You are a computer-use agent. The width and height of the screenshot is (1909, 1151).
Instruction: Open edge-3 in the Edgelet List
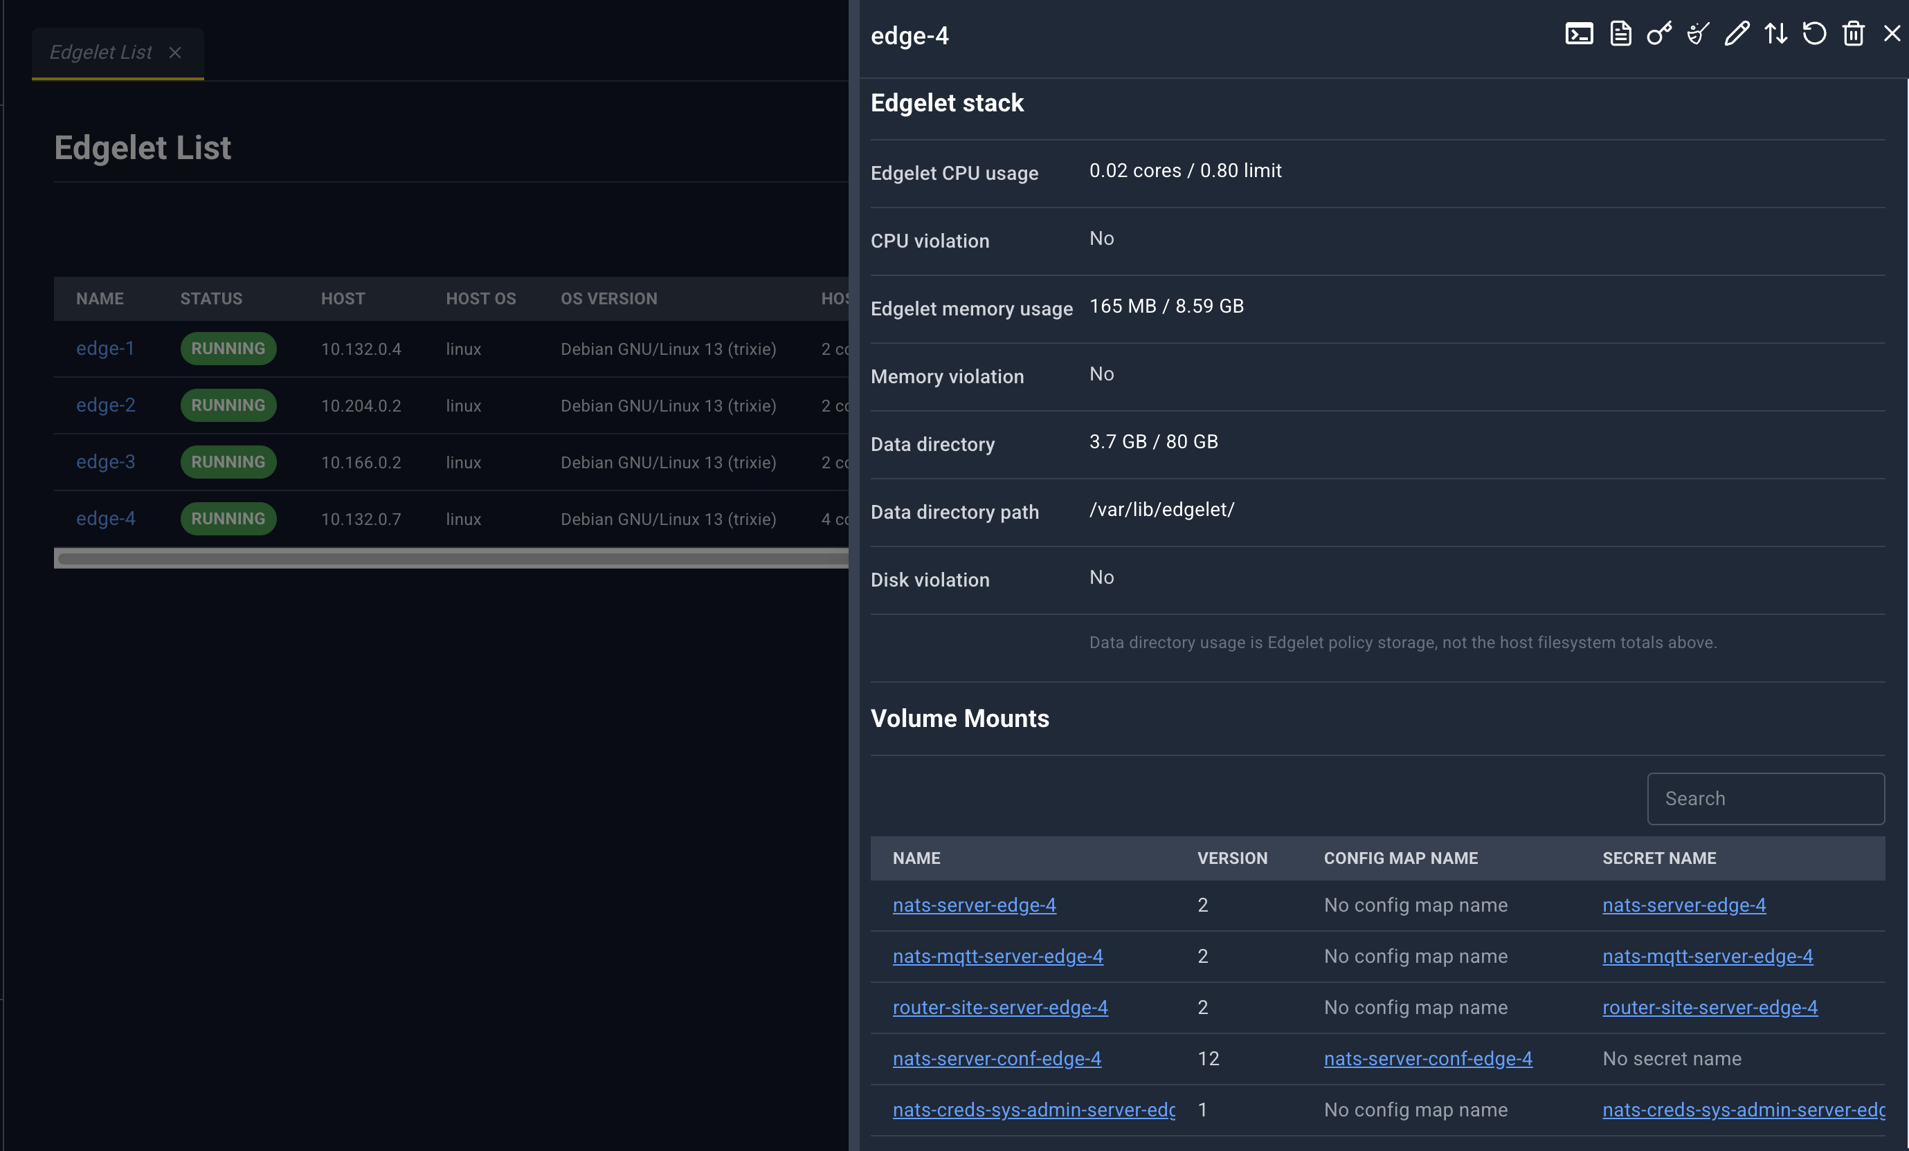click(x=105, y=461)
